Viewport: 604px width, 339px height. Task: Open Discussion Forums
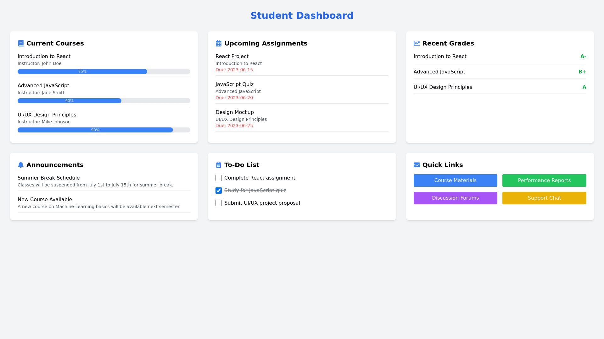click(x=455, y=198)
